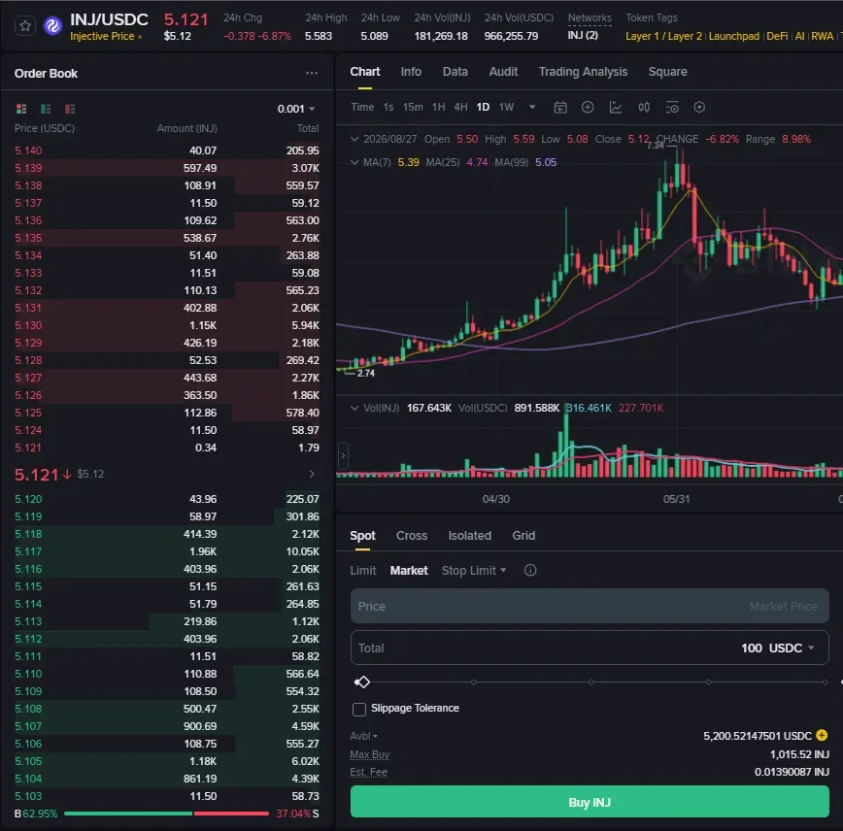Open order type info circle icon
Viewport: 843px width, 831px height.
pos(530,570)
